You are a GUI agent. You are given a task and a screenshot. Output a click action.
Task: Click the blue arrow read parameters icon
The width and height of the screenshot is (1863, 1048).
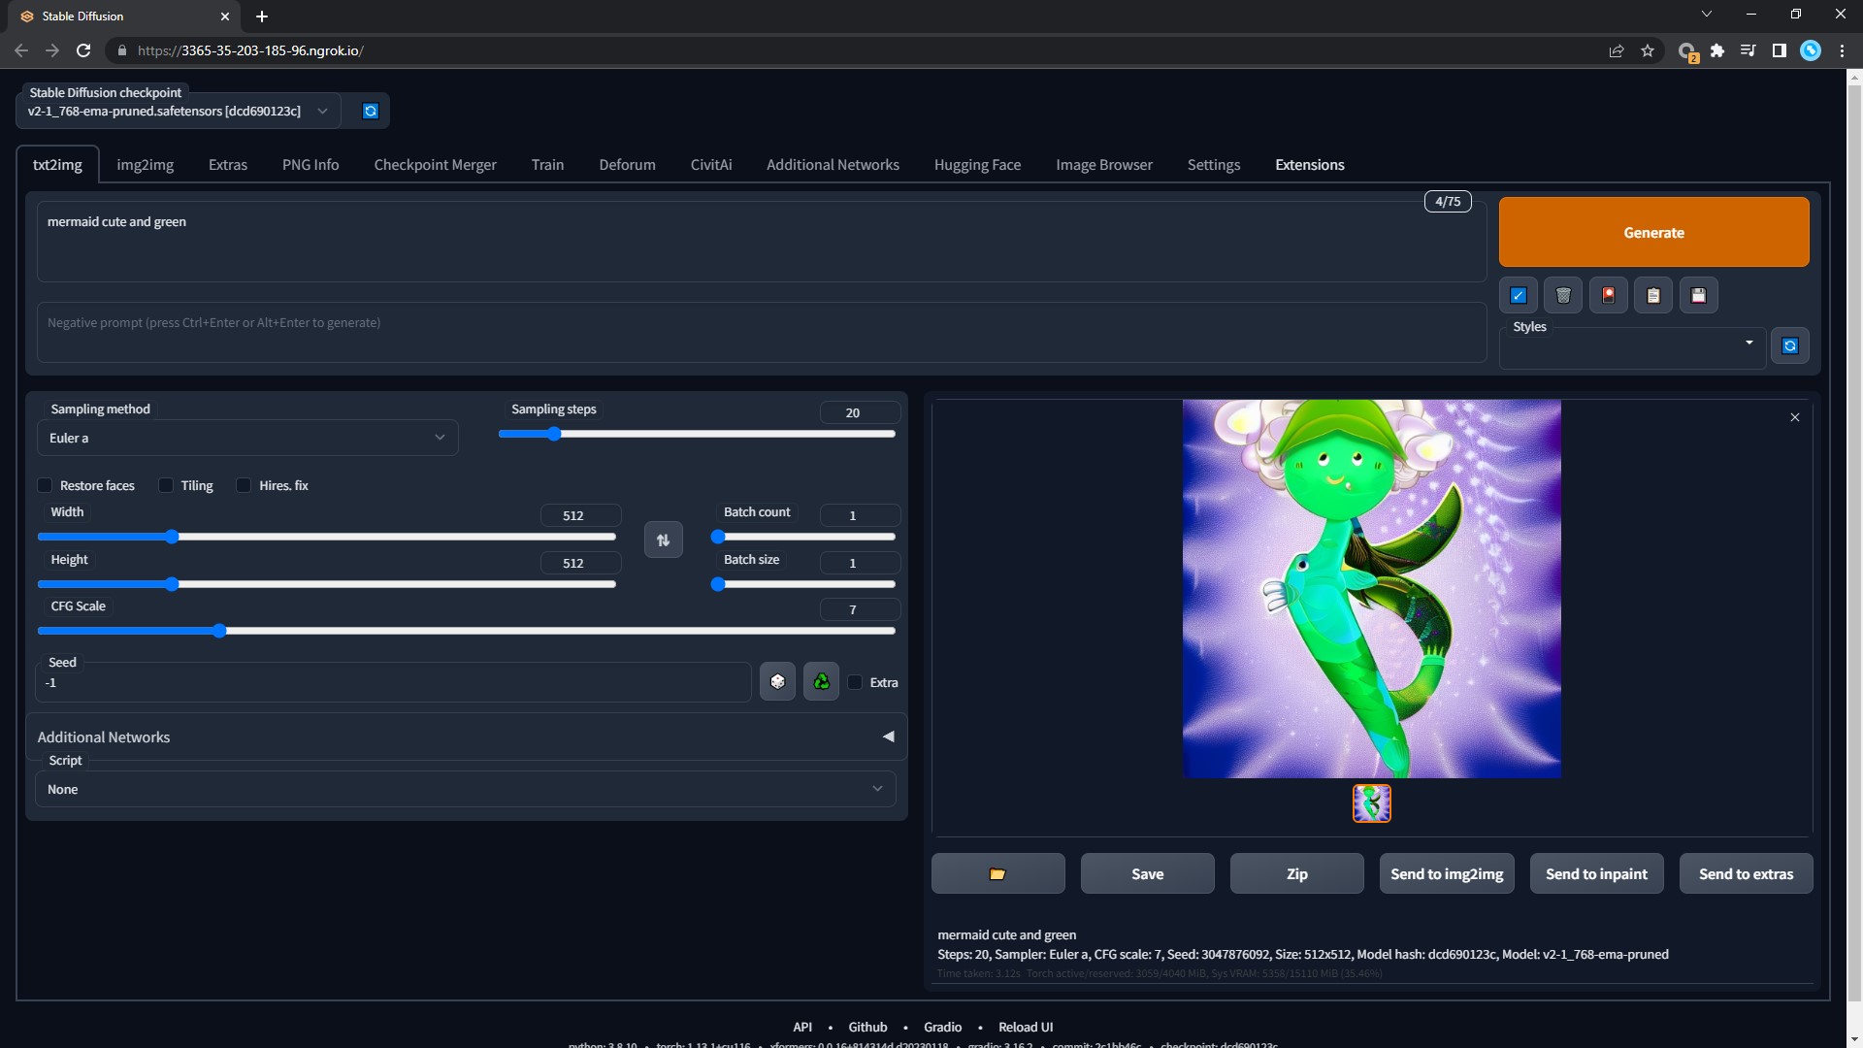(1519, 296)
